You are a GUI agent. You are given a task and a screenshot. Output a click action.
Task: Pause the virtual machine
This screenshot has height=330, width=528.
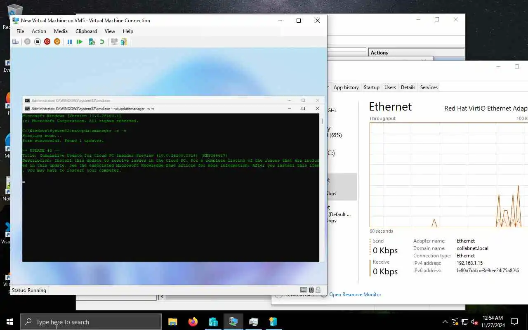pyautogui.click(x=70, y=42)
